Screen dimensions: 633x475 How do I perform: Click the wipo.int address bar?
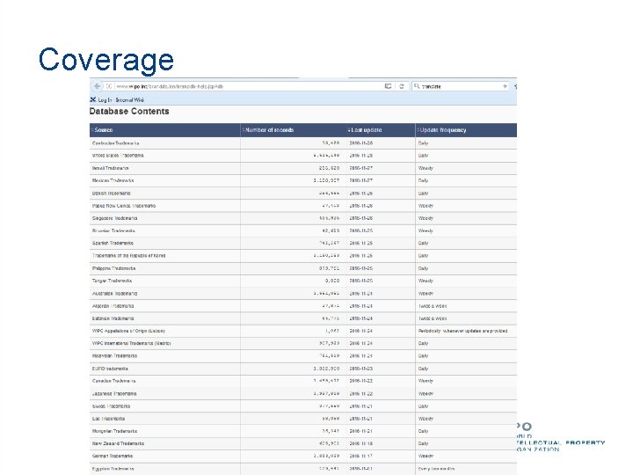point(248,86)
